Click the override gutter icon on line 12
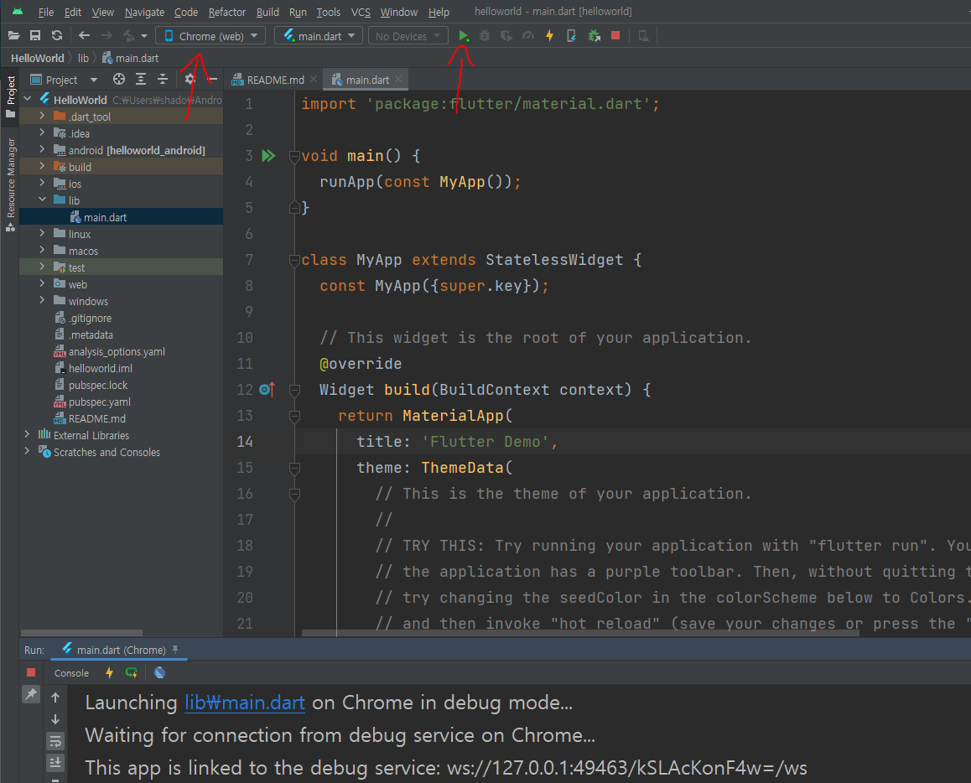Image resolution: width=971 pixels, height=783 pixels. [x=267, y=389]
